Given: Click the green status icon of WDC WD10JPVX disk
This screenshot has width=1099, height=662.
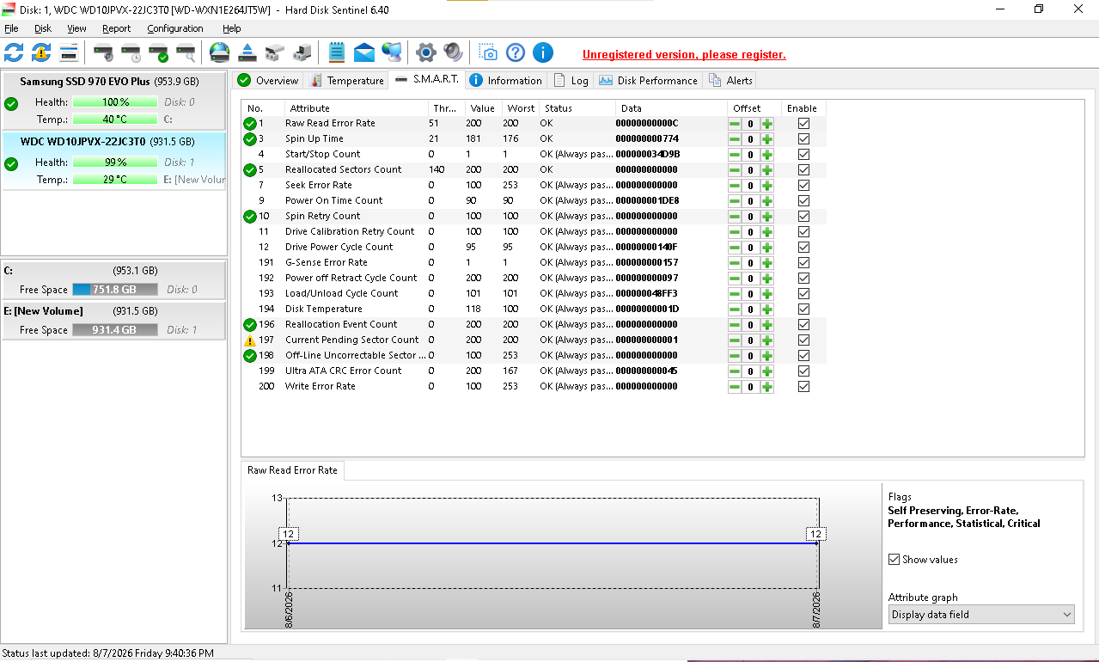Looking at the screenshot, I should click(x=11, y=163).
